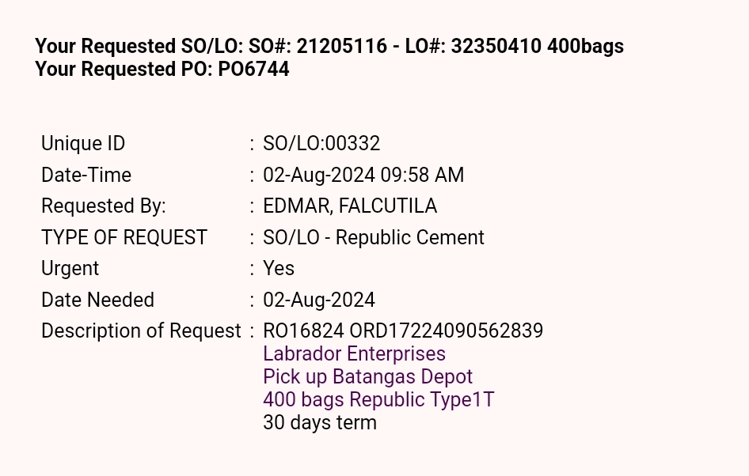Screen dimensions: 749x476
Task: Click the Urgent value Yes
Action: coord(279,269)
